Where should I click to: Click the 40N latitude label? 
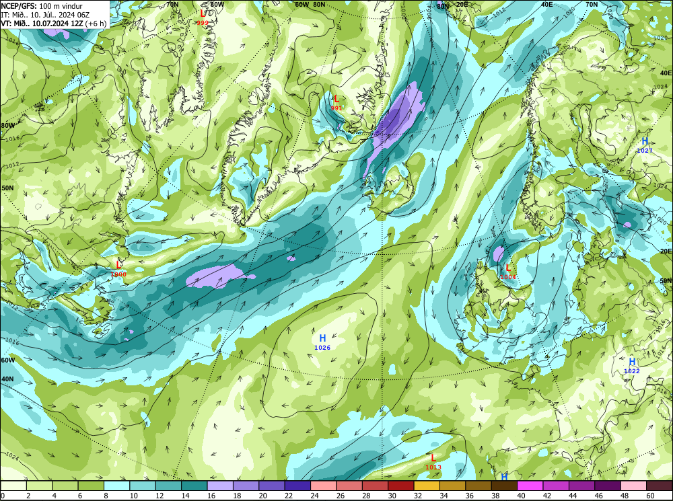[x=7, y=379]
